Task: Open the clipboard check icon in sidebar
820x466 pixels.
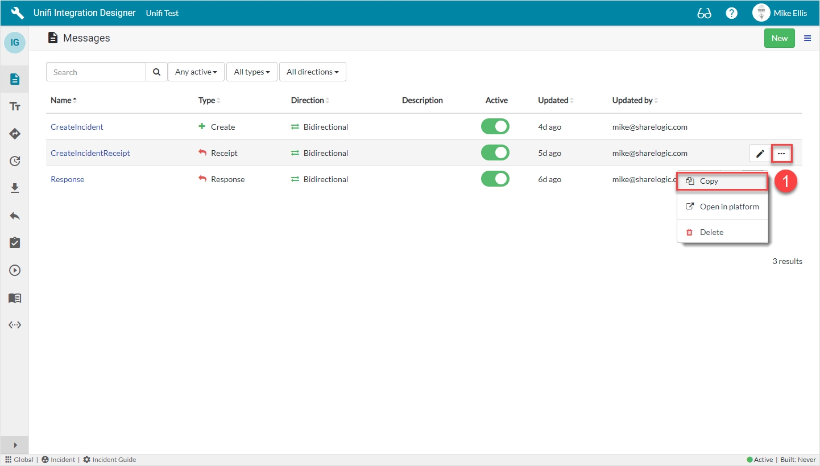Action: 15,243
